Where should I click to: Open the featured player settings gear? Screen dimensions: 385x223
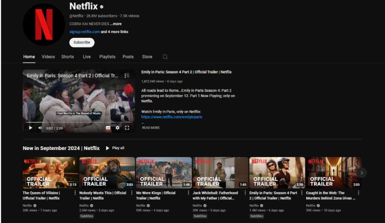coord(117,128)
